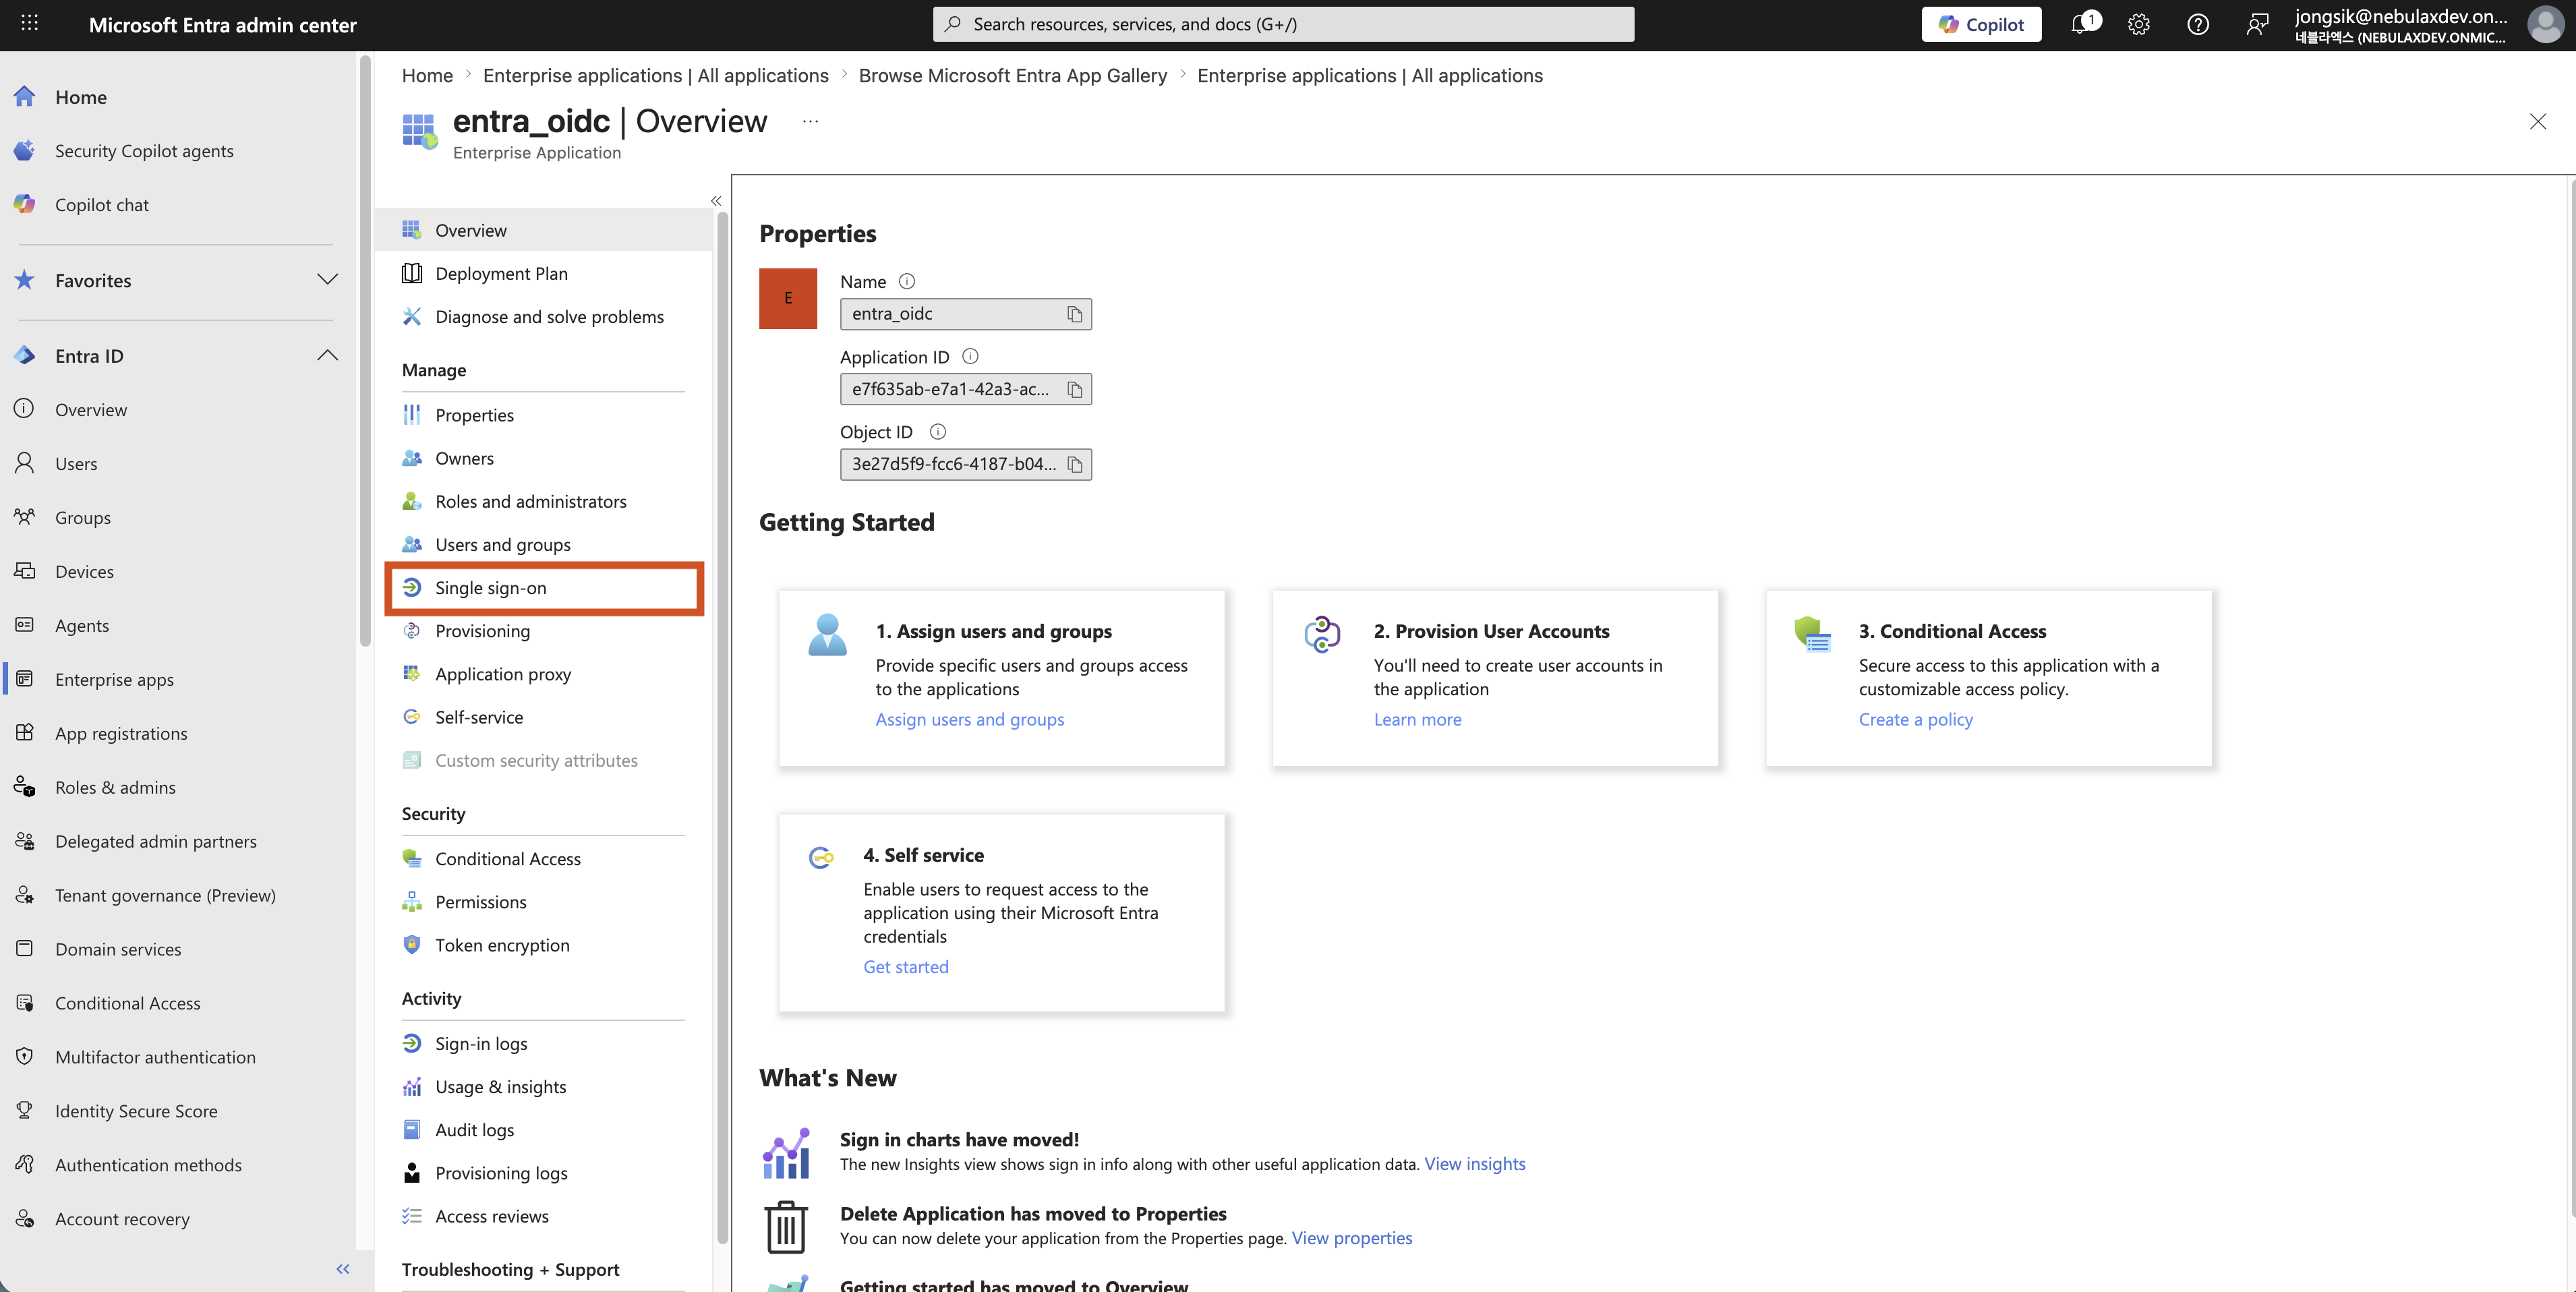Open Copilot from the top bar

(1980, 24)
